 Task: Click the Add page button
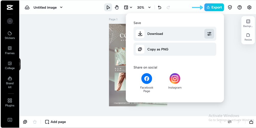(x=56, y=122)
